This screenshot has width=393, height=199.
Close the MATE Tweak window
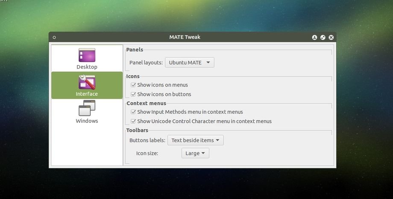331,37
